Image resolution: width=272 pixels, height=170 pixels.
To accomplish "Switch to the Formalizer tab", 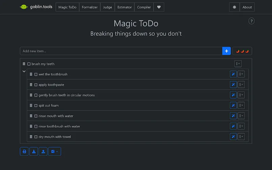I will [90, 7].
